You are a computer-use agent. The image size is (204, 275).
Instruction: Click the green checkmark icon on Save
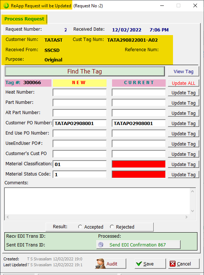[139, 264]
